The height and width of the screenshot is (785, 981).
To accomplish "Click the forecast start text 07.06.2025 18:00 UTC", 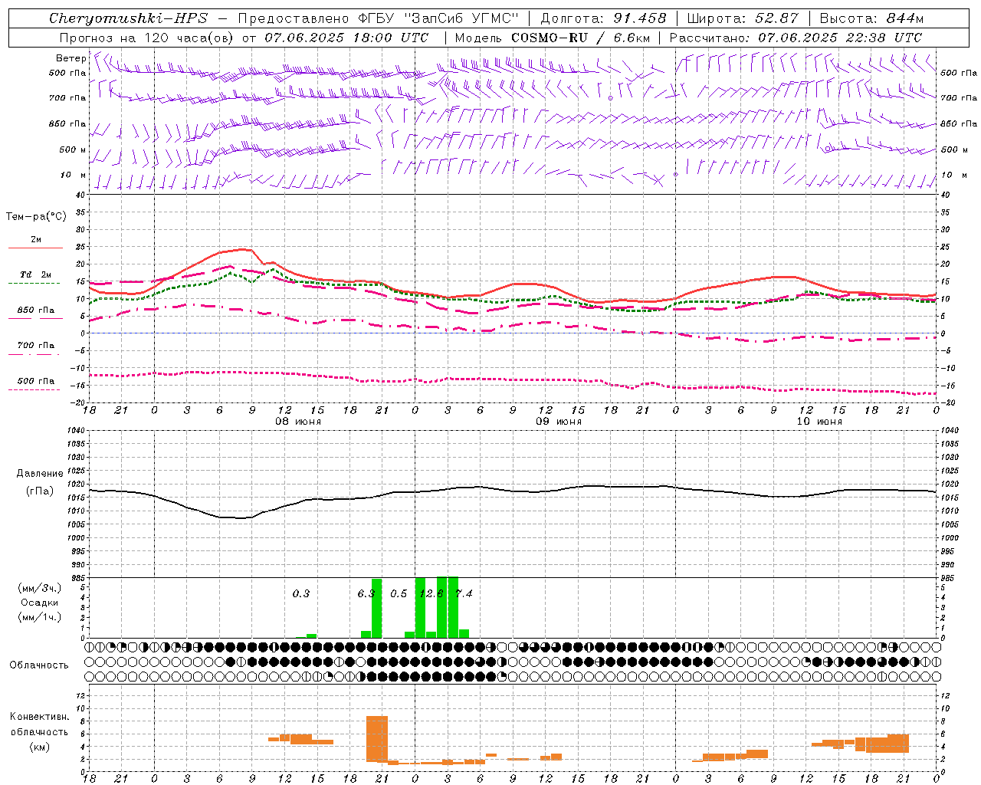I will pos(346,38).
